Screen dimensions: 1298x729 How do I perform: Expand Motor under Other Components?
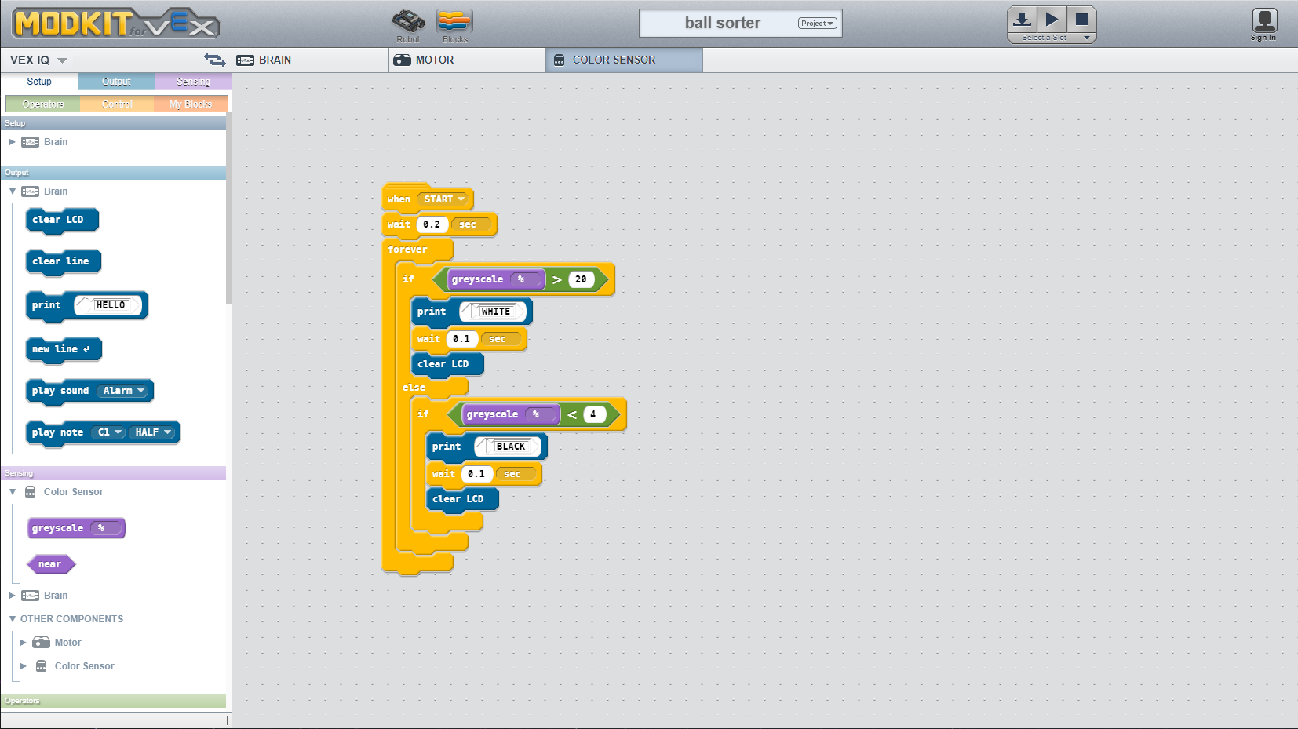click(x=23, y=642)
